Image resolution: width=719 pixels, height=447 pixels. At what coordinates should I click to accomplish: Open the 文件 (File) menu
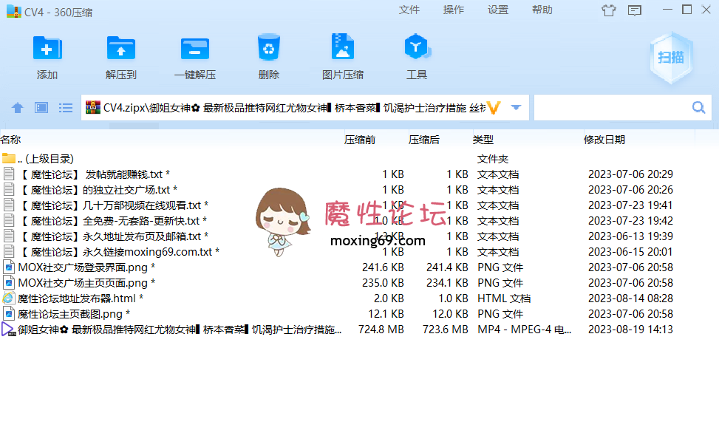(409, 10)
